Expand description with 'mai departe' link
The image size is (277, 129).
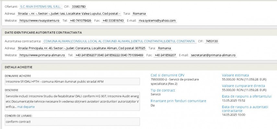(26, 107)
